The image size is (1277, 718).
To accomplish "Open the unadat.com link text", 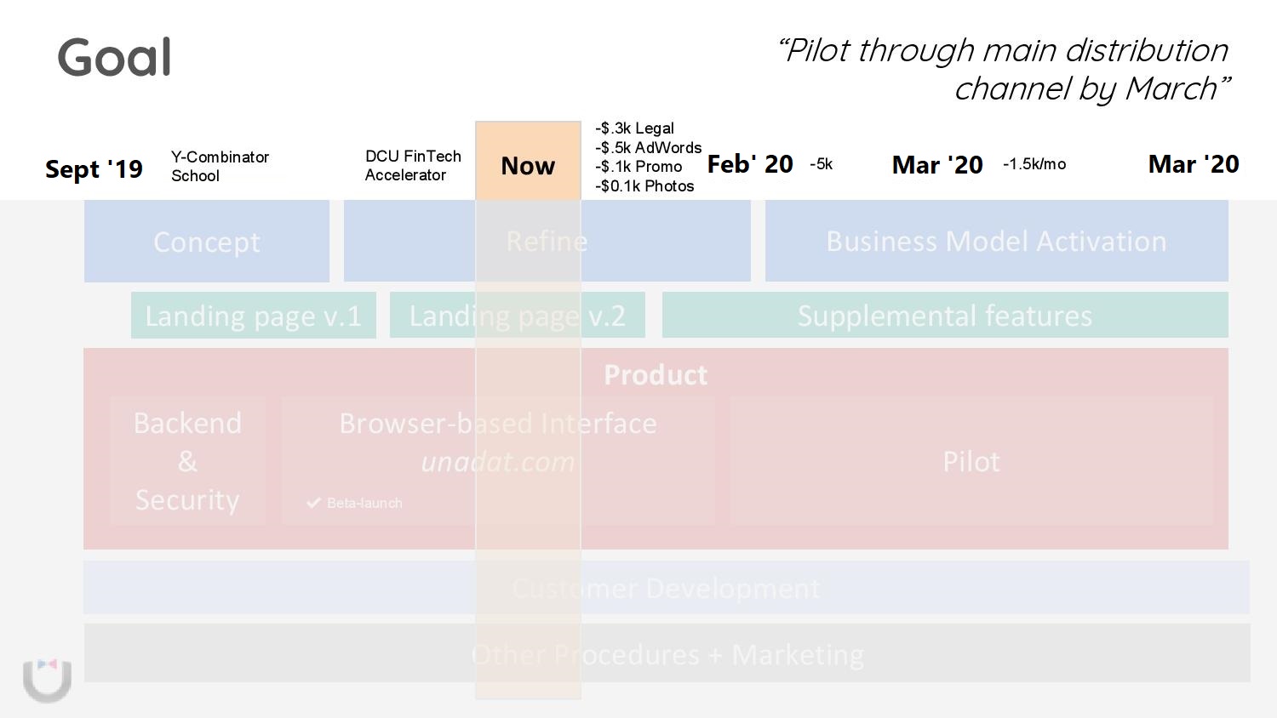I will coord(498,462).
